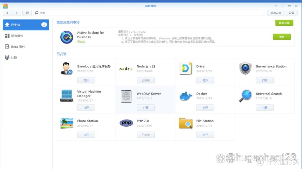Click the File Station folder icon
Screen dimensions: 302x169
pos(186,123)
